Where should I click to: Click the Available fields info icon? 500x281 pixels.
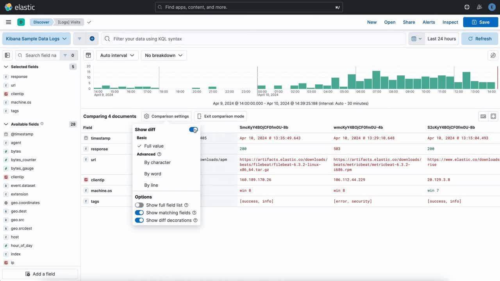[42, 124]
